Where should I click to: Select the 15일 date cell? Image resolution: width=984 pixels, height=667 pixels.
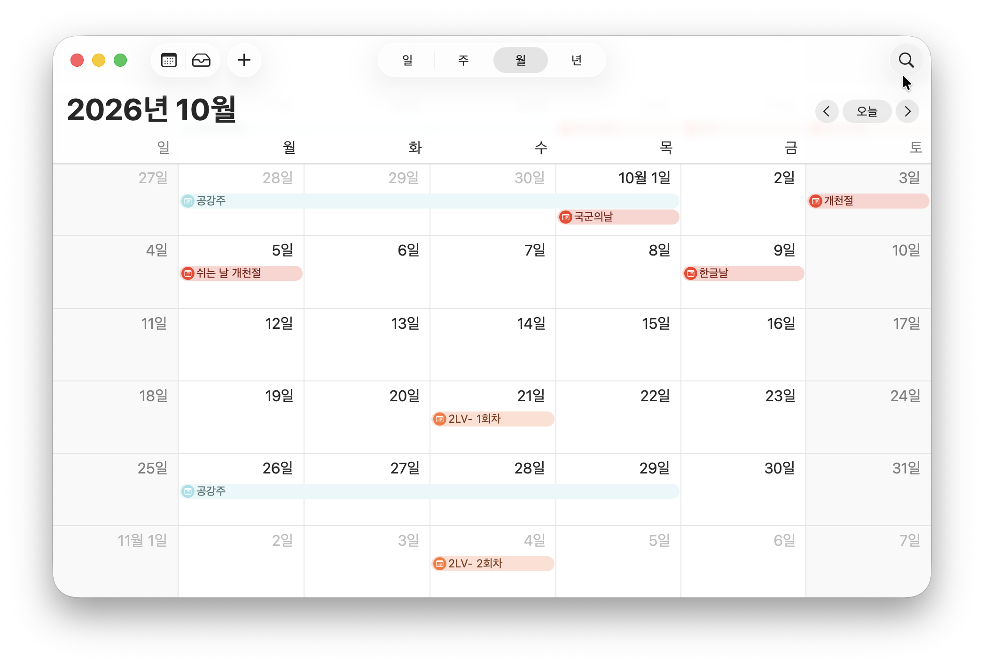618,345
